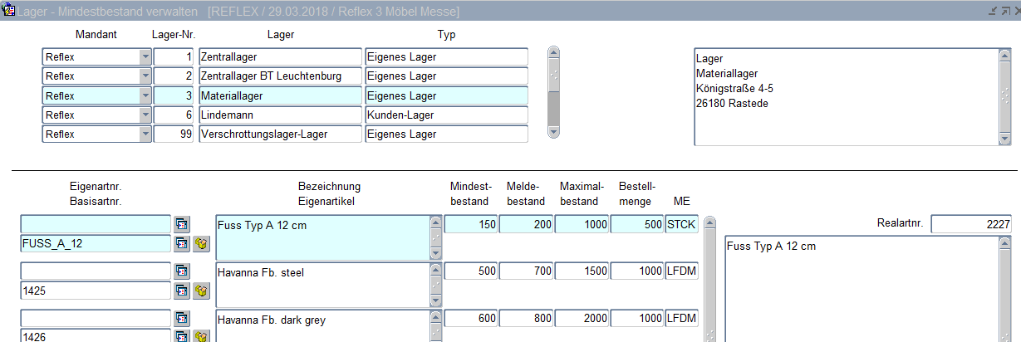Click yellow package icon next to 1425
1021x342 pixels.
click(200, 291)
